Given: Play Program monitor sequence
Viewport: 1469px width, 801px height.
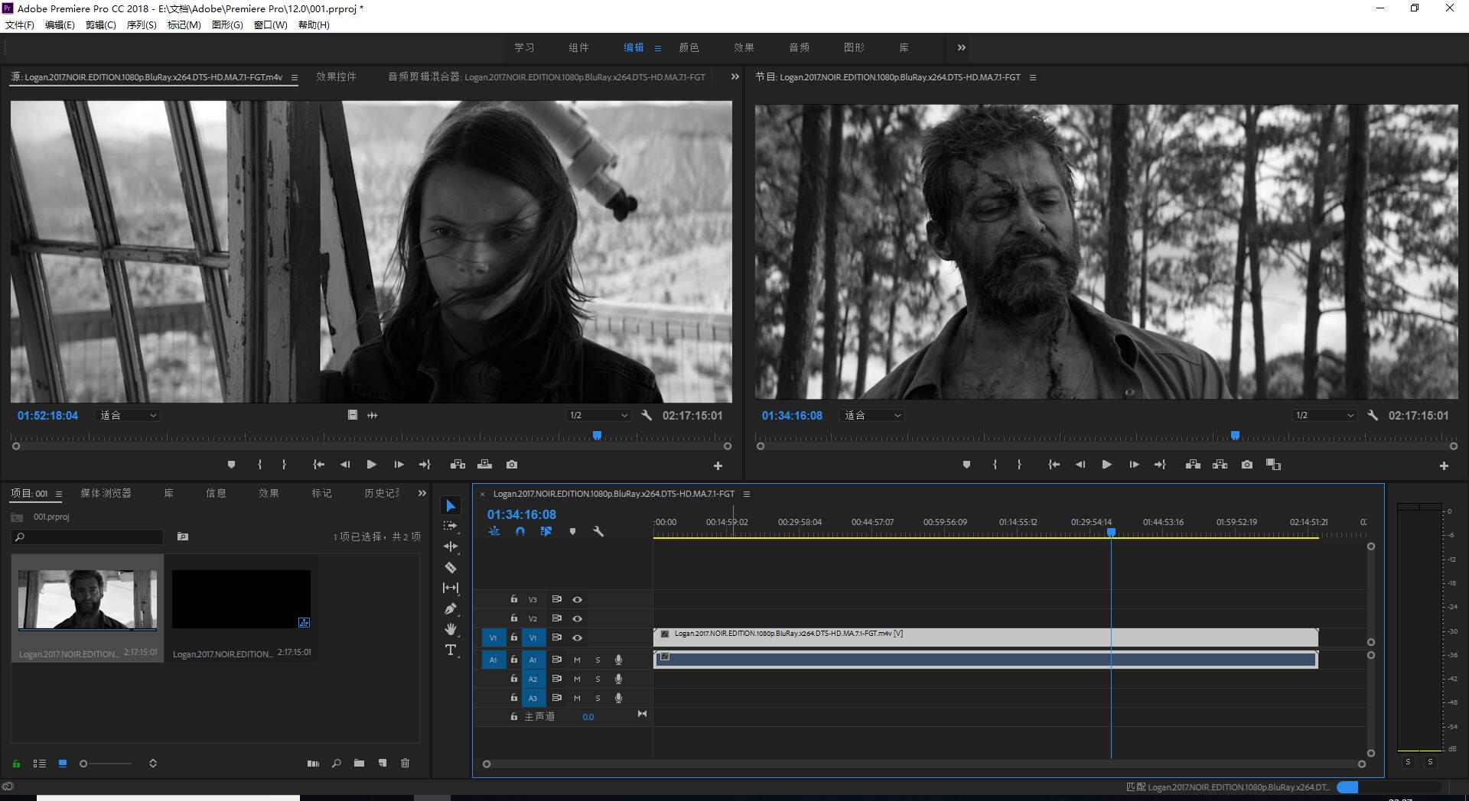Looking at the screenshot, I should point(1106,465).
